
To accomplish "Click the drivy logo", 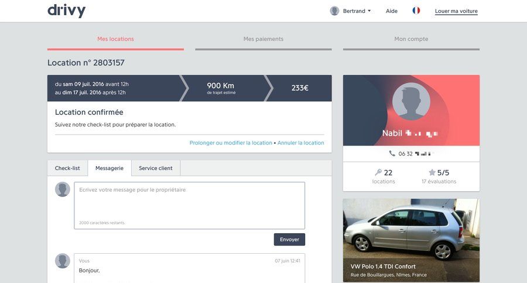I will coord(66,11).
